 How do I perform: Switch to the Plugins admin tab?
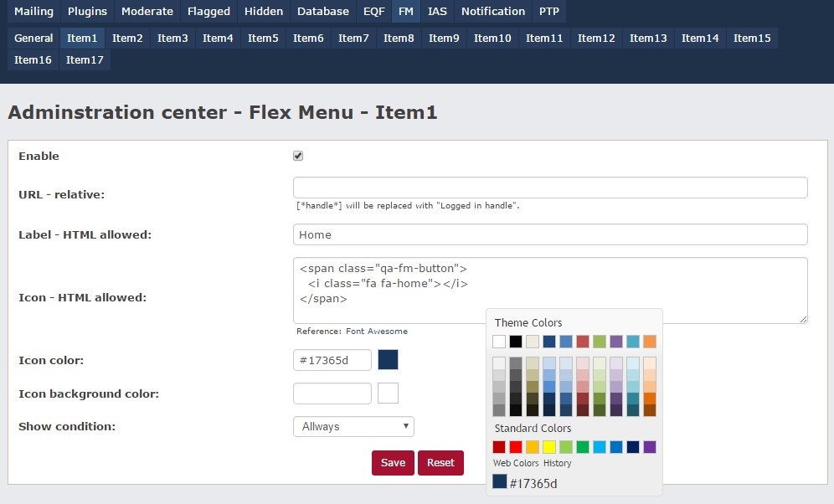pos(87,12)
